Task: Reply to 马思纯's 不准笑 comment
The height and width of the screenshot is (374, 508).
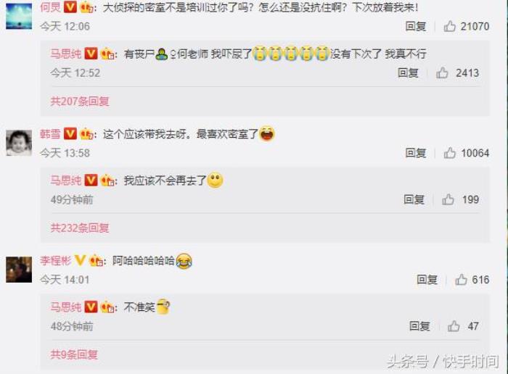Action: [419, 325]
